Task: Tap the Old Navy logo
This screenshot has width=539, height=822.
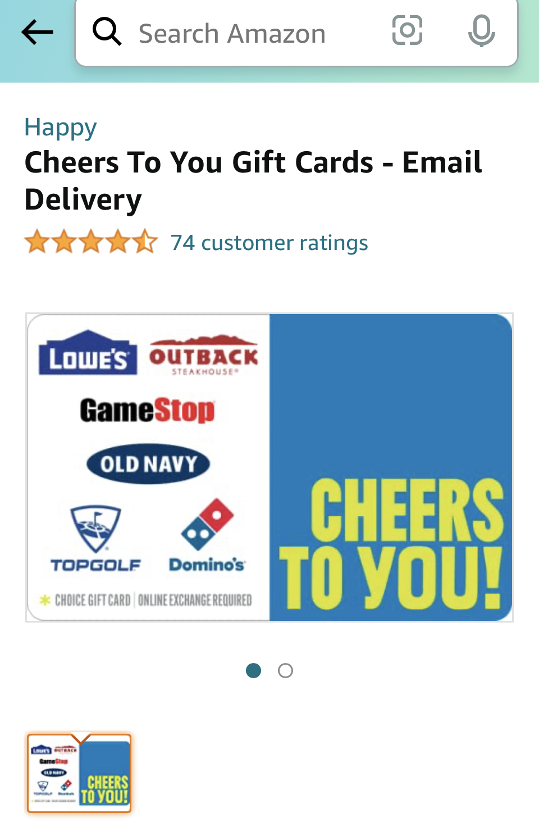Action: click(148, 465)
